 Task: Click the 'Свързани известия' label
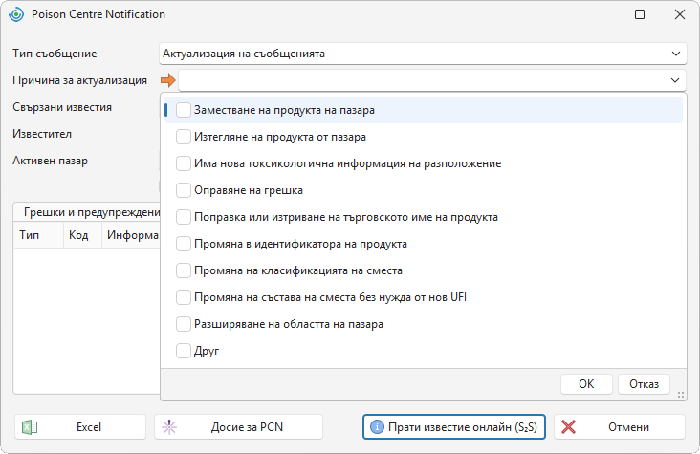pos(62,107)
